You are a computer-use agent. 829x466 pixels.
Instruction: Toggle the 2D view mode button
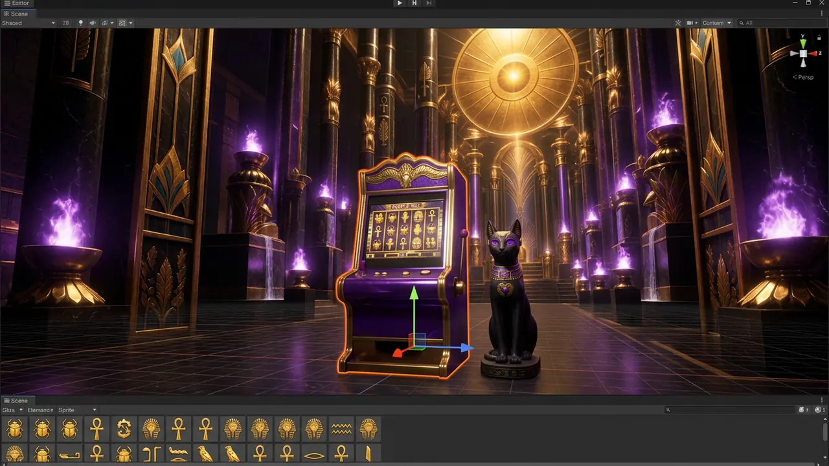(x=65, y=23)
